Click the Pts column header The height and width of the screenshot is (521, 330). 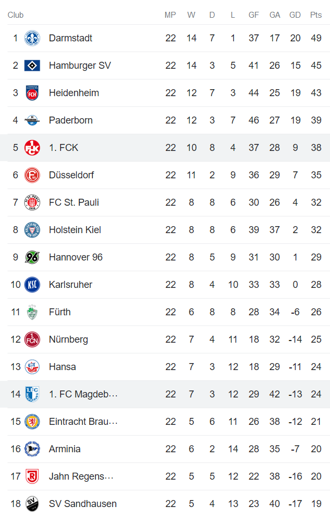tap(316, 15)
